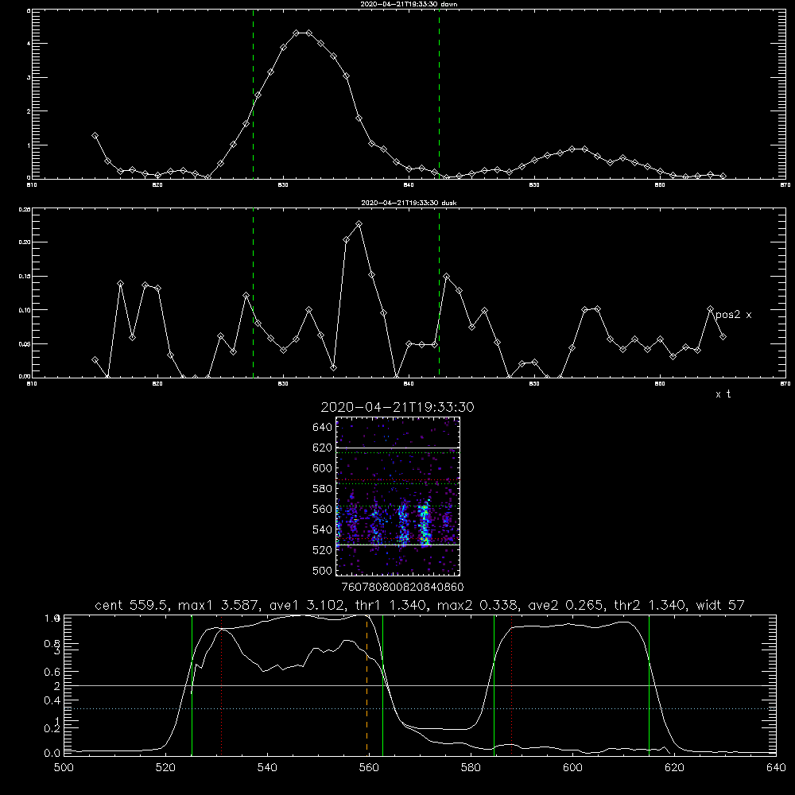Screen dimensions: 795x795
Task: Click the heatmap y-axis label 640
Action: [323, 428]
